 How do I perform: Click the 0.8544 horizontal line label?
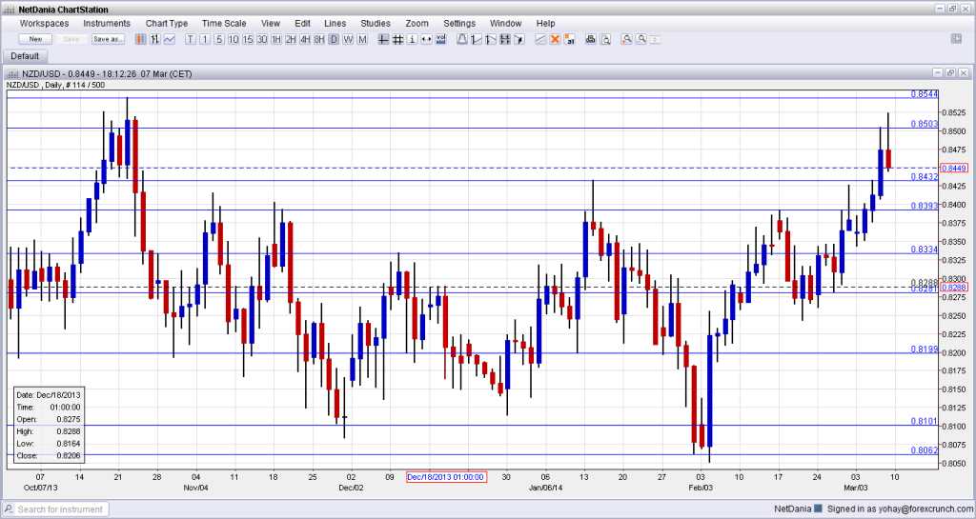[x=925, y=94]
